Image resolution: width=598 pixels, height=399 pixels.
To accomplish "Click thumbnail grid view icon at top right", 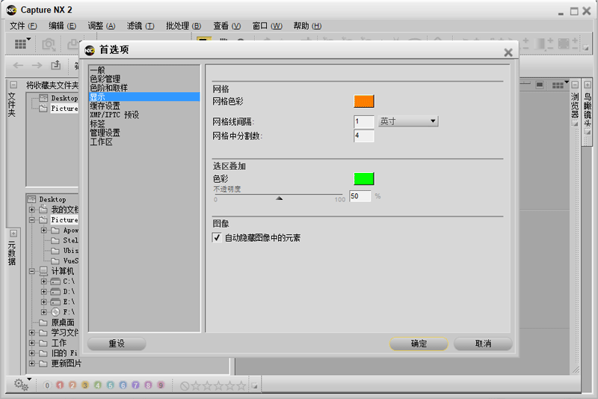I will (558, 85).
